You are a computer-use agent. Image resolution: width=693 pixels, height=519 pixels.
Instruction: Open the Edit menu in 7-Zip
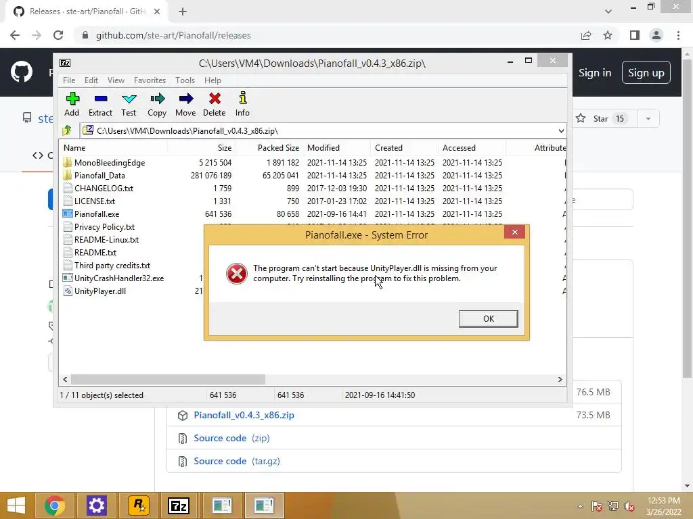click(x=91, y=80)
